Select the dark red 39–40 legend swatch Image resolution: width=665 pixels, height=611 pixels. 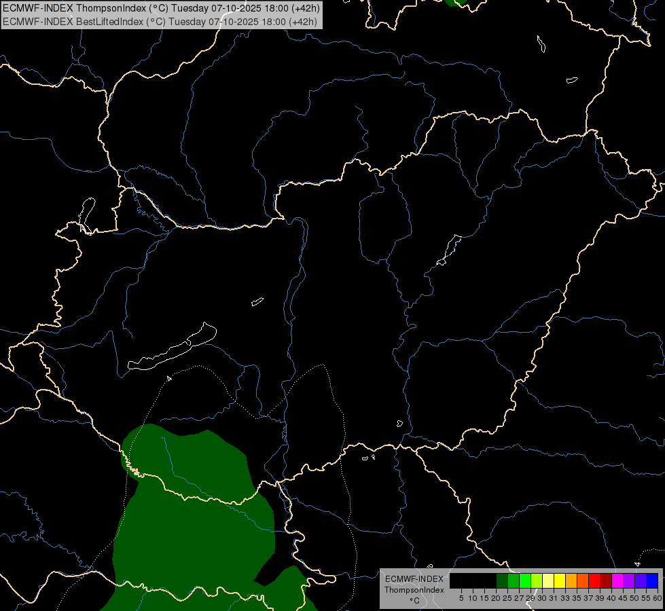pos(606,580)
